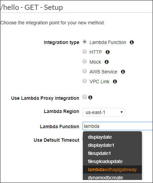Select Lambda Function integration type

[85, 42]
